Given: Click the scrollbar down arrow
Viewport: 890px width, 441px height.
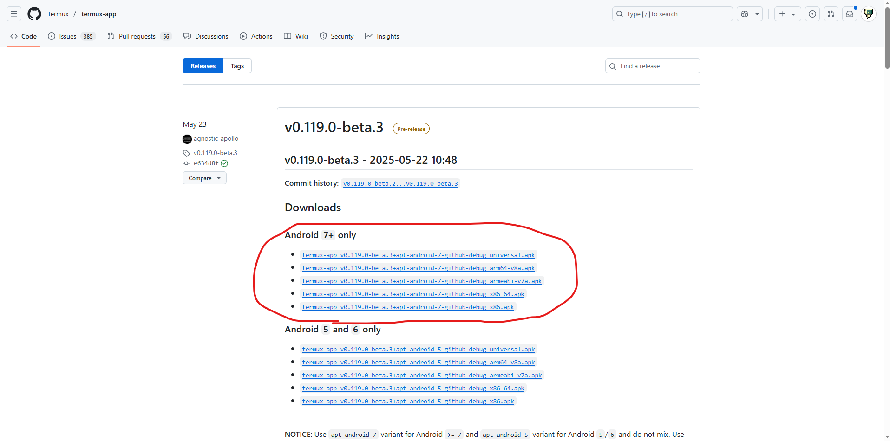Looking at the screenshot, I should (x=887, y=437).
